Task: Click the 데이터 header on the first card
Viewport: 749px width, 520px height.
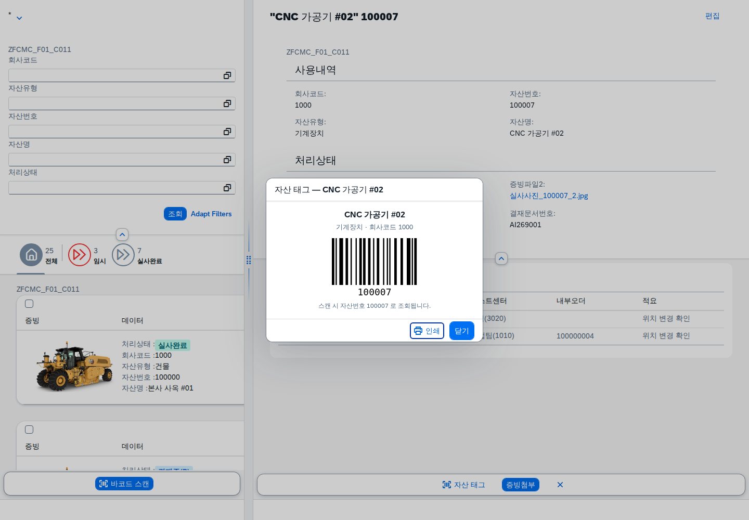Action: (x=132, y=320)
